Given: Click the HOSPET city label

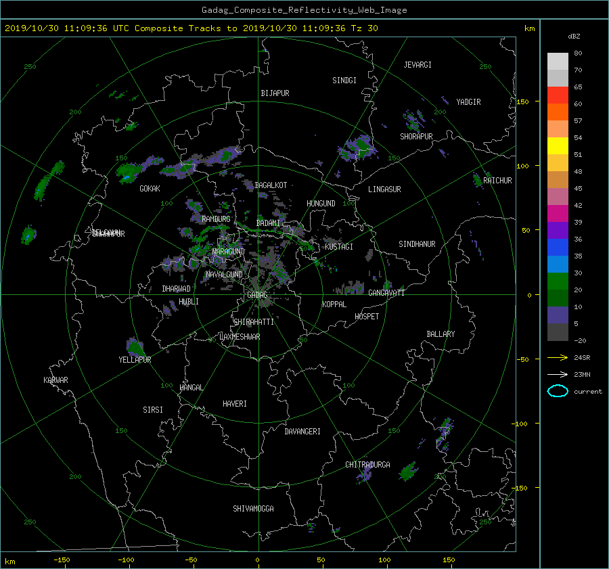Looking at the screenshot, I should pyautogui.click(x=367, y=317).
